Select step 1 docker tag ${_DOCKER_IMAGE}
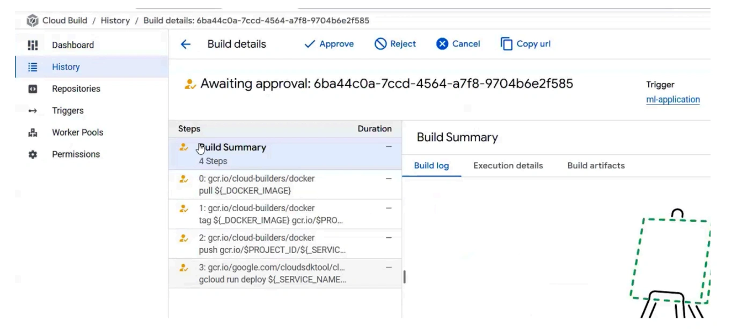732x329 pixels. pos(285,214)
